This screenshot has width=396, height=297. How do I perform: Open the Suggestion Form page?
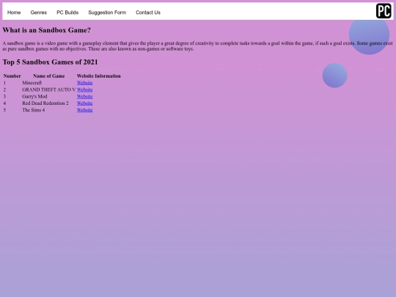click(107, 12)
